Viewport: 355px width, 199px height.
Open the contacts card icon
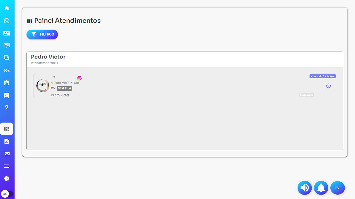point(7,33)
